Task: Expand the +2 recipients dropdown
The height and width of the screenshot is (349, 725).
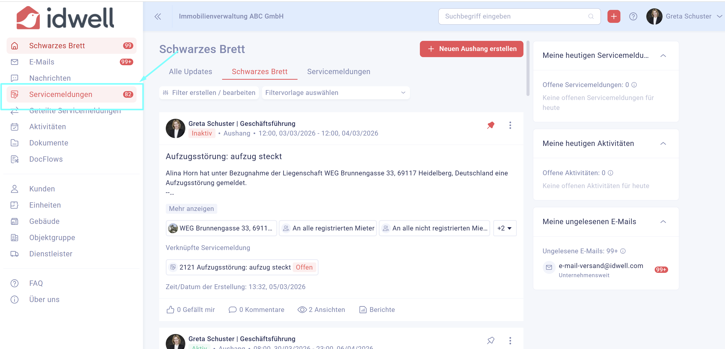Action: 505,228
